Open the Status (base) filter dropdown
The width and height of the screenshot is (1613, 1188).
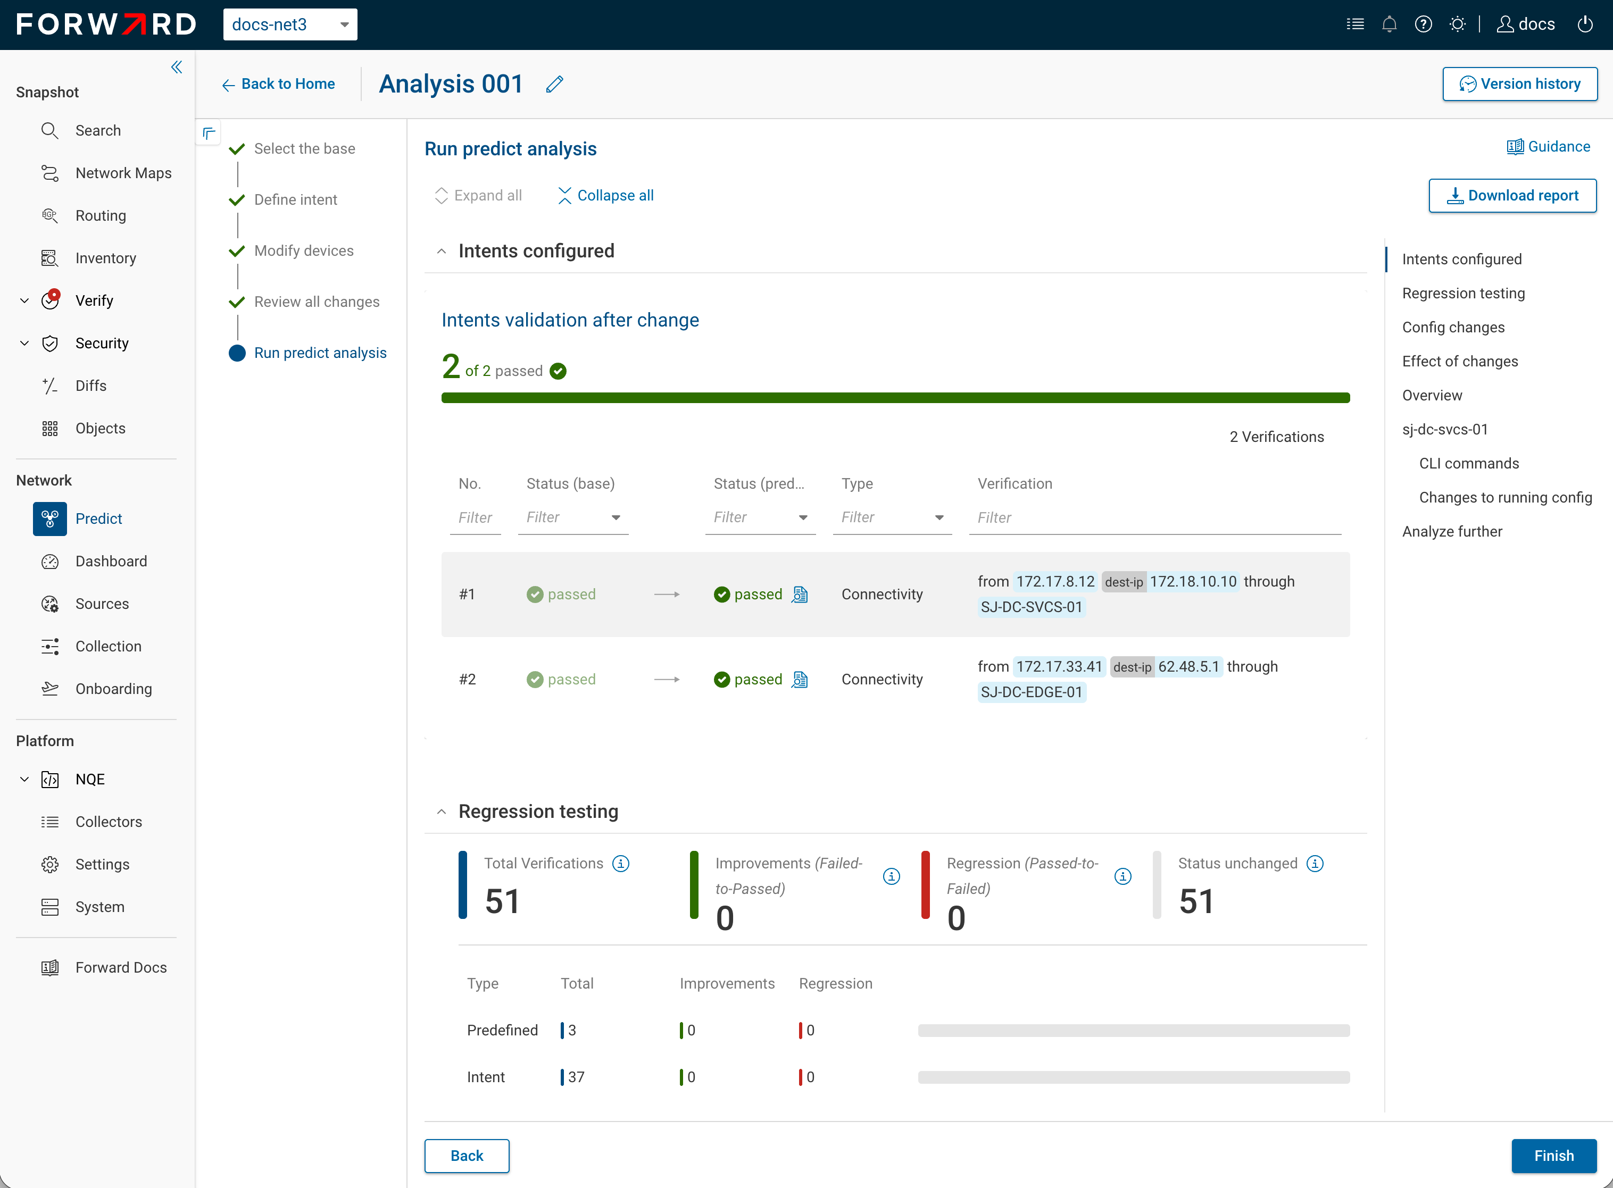[572, 517]
